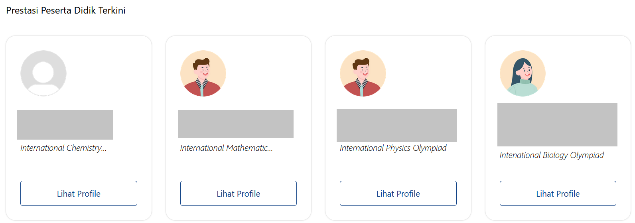Viewport: 635px width, 223px height.
Task: Select the male avatar on the Mathematics card
Action: click(203, 73)
